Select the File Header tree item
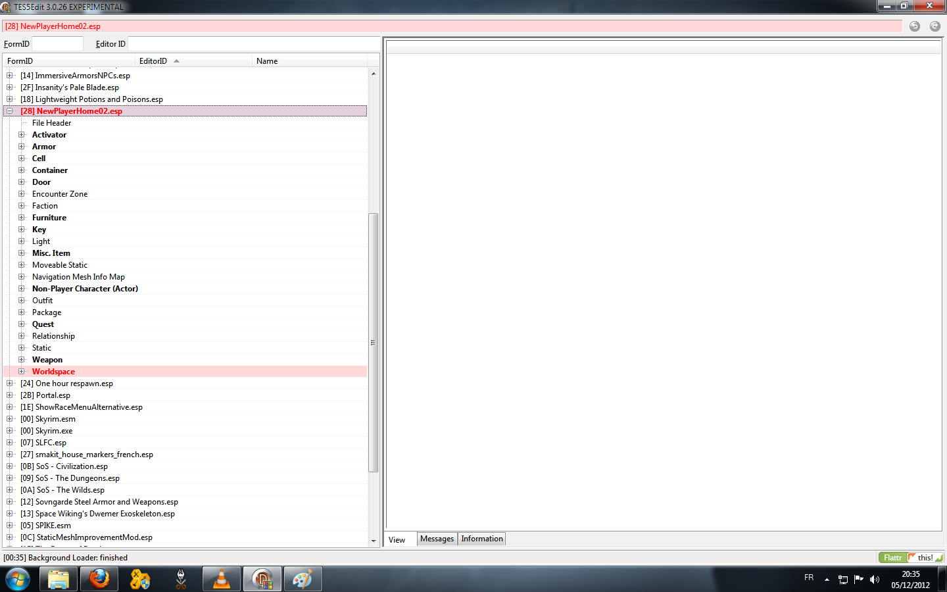 [x=51, y=123]
